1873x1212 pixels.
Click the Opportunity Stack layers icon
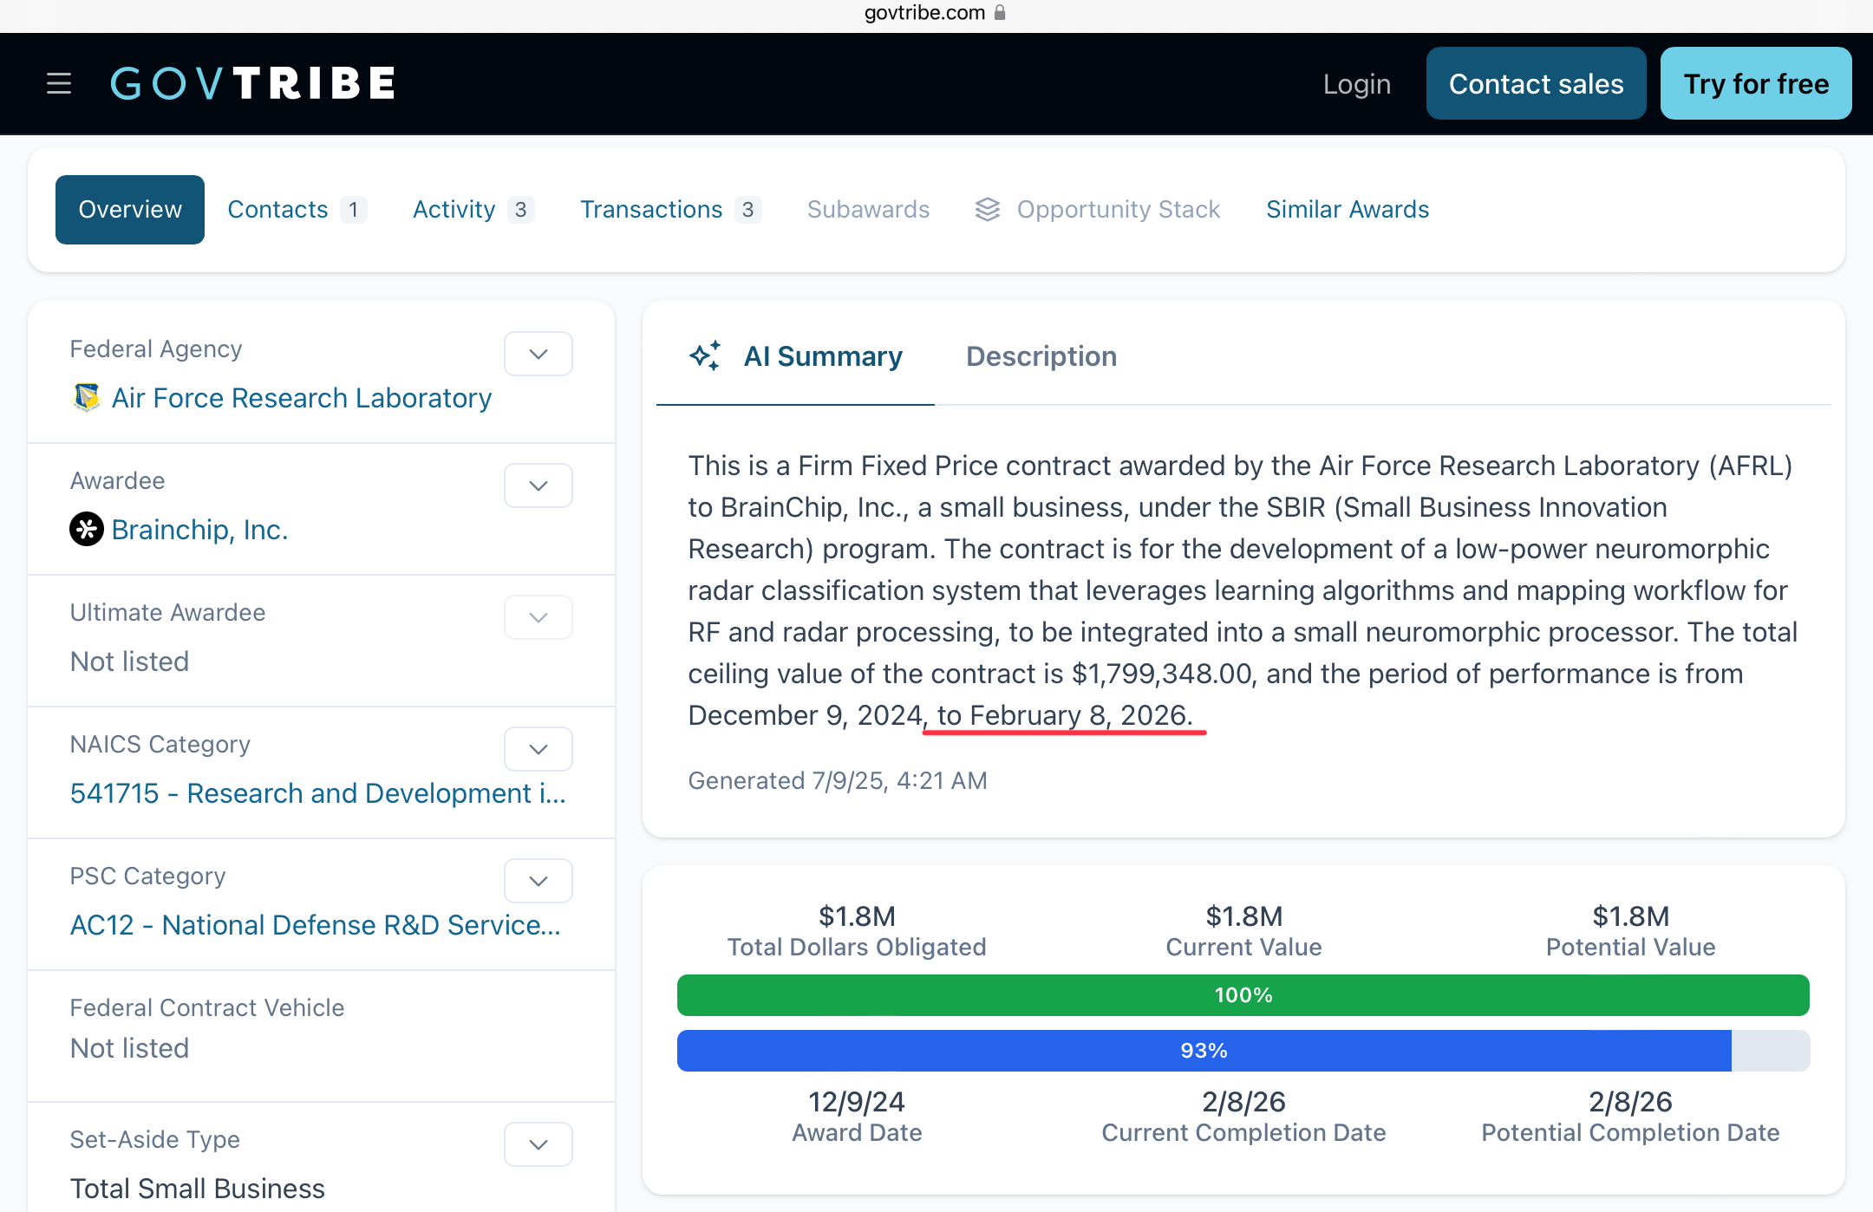pos(988,209)
